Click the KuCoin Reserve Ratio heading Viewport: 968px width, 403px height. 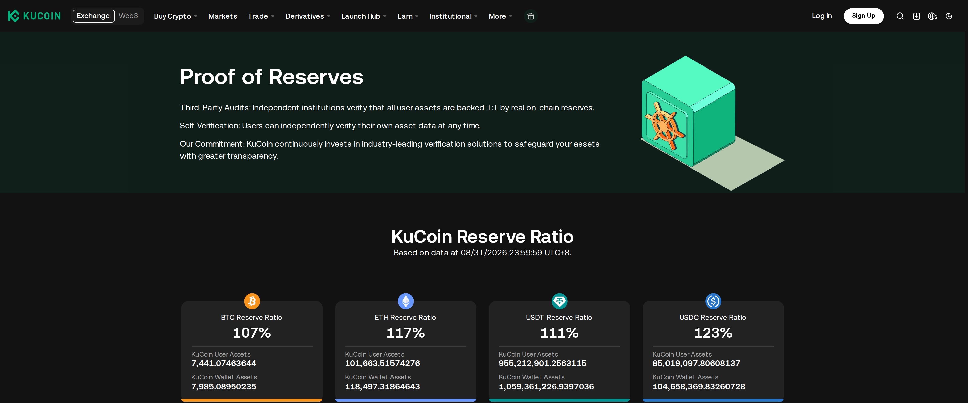[x=482, y=237]
